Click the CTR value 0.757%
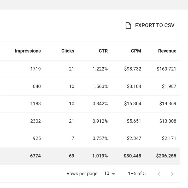 tap(100, 138)
